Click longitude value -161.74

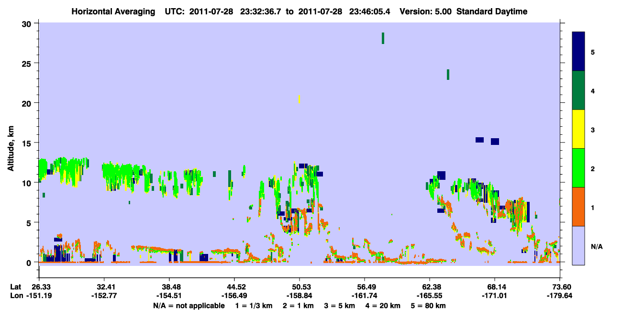tap(365, 296)
